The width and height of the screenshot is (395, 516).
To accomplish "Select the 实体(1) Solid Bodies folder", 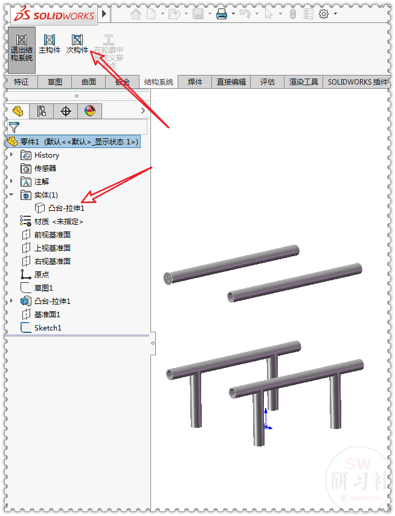I will tap(39, 195).
